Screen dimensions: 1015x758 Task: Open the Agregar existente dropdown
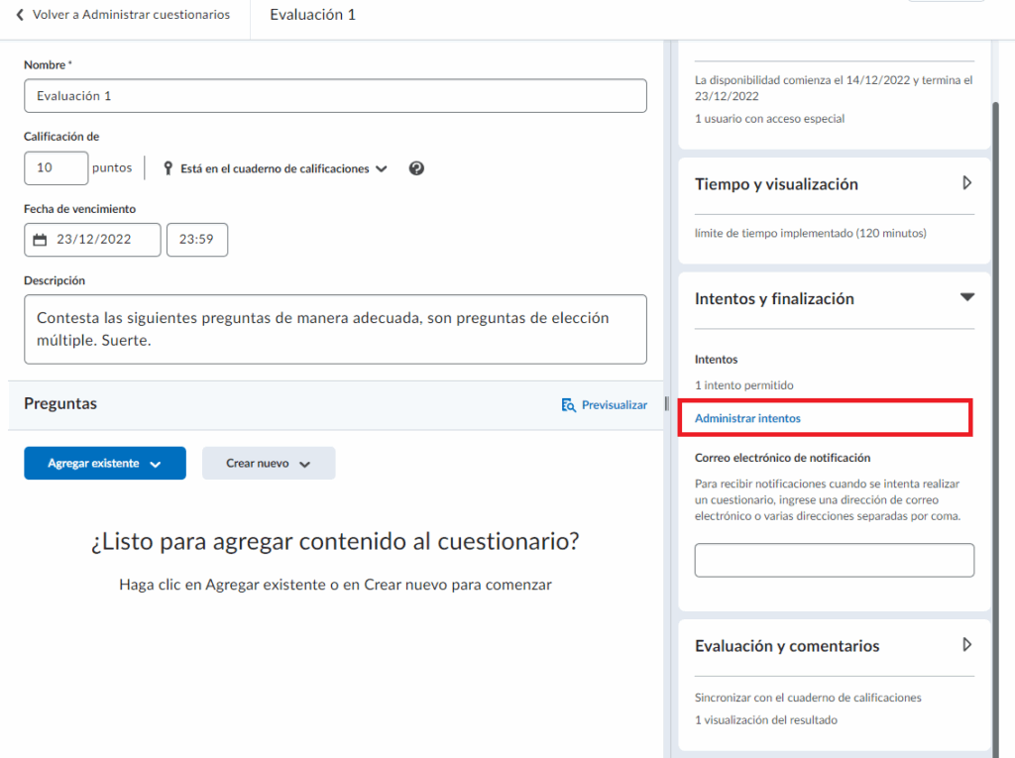coord(105,464)
